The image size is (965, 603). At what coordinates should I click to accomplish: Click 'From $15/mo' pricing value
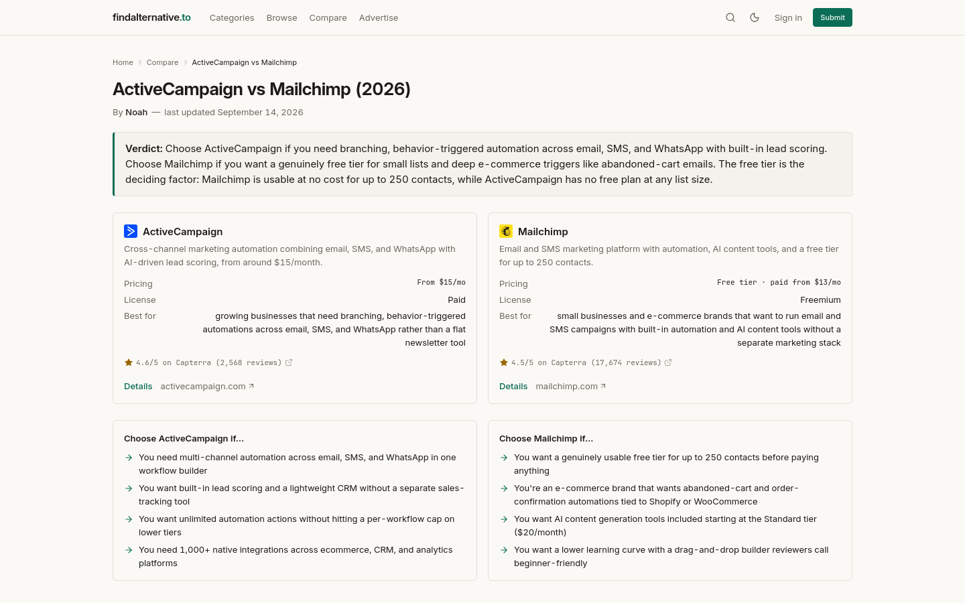[441, 283]
